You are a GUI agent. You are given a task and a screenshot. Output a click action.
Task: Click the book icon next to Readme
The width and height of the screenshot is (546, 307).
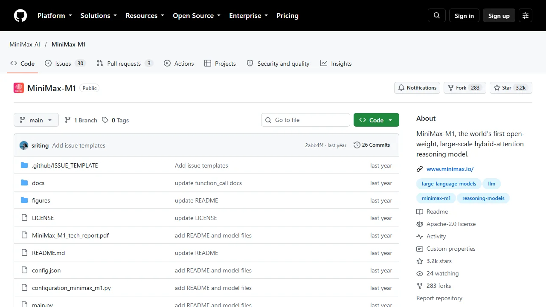click(420, 211)
